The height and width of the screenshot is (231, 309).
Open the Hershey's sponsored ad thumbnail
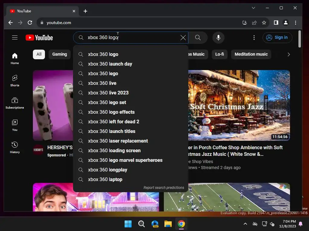(53, 105)
